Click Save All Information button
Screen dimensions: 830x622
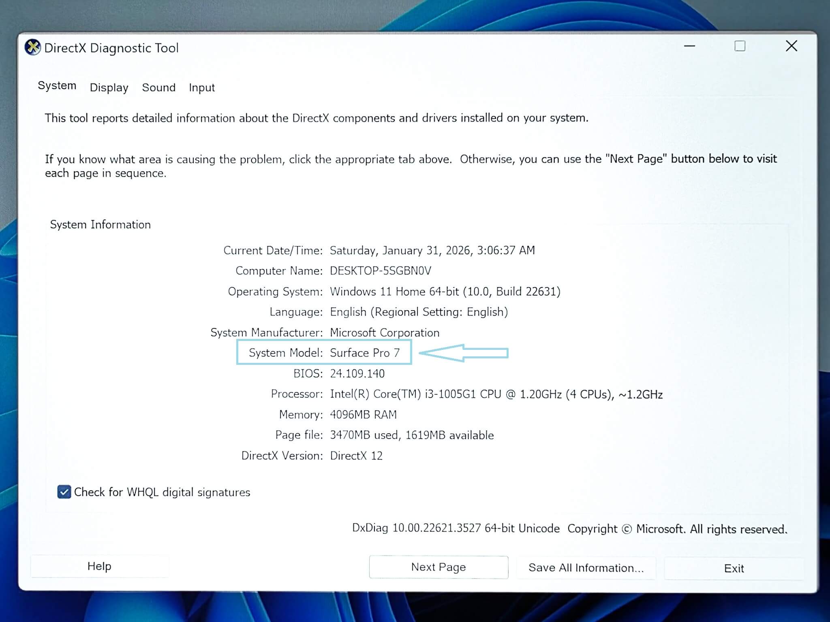click(586, 568)
